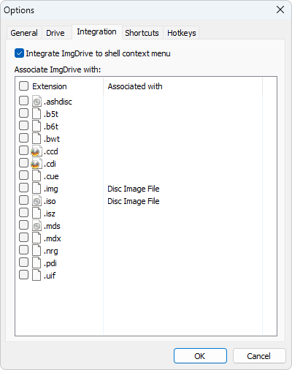Select the disc icon beside .mds
This screenshot has height=370, width=292.
(36, 226)
